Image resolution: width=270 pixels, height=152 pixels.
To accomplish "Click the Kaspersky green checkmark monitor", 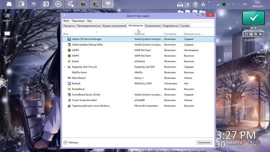I will (x=254, y=18).
